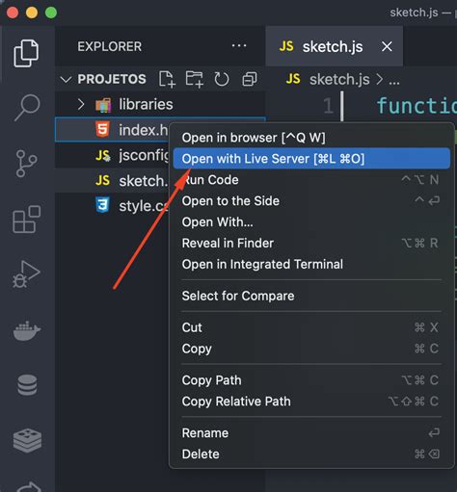Open the Run and Debug view

26,274
